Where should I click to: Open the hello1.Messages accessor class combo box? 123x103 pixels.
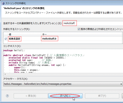click(63, 84)
